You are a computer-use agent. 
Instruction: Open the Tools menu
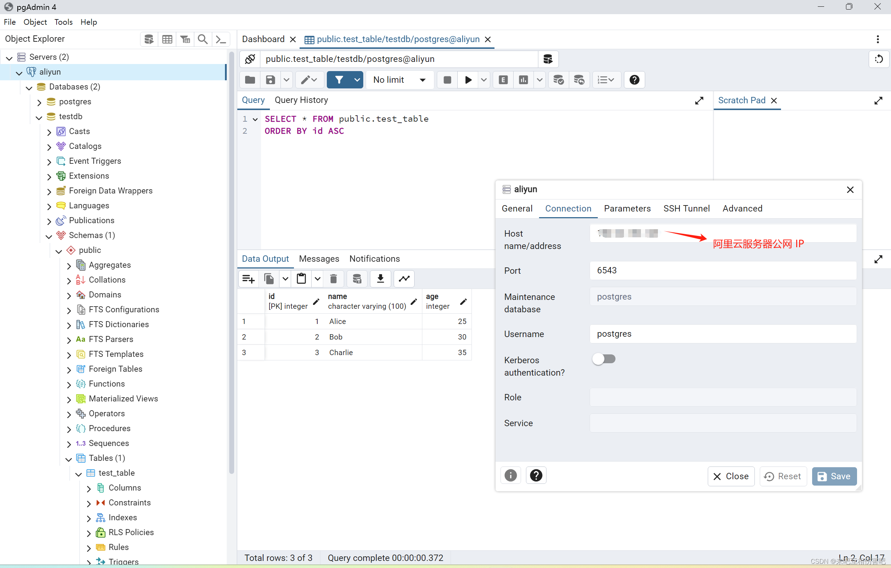coord(63,22)
